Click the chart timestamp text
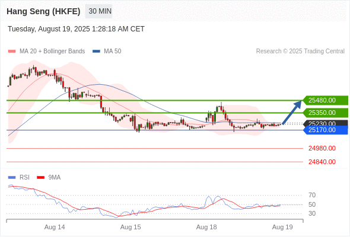Viewport: 350px width, 237px height. [76, 29]
